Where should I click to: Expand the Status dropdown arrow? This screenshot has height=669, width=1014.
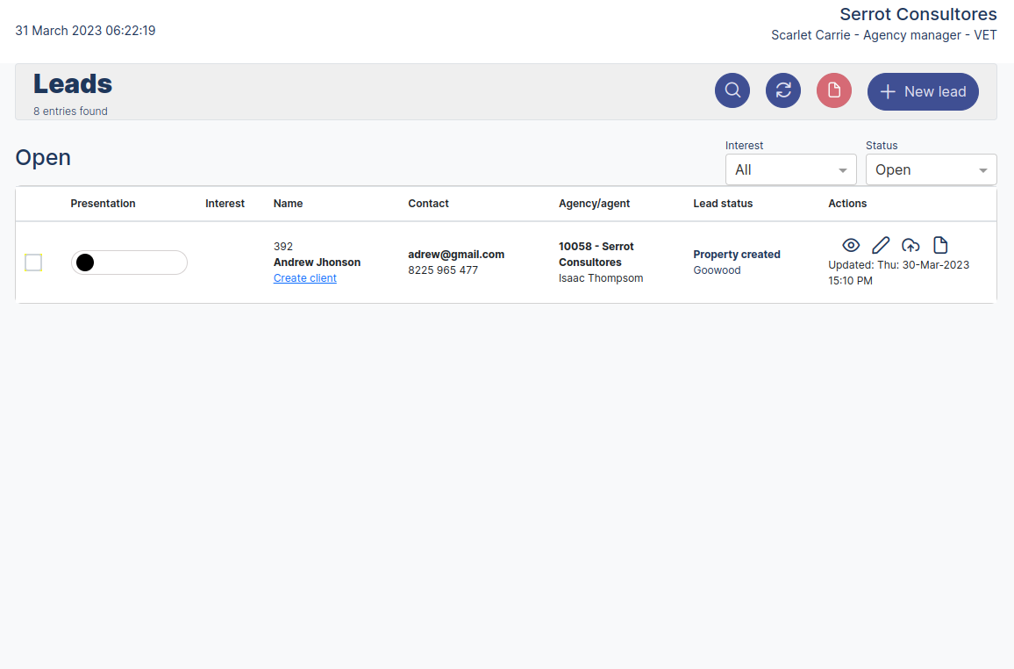click(x=984, y=169)
